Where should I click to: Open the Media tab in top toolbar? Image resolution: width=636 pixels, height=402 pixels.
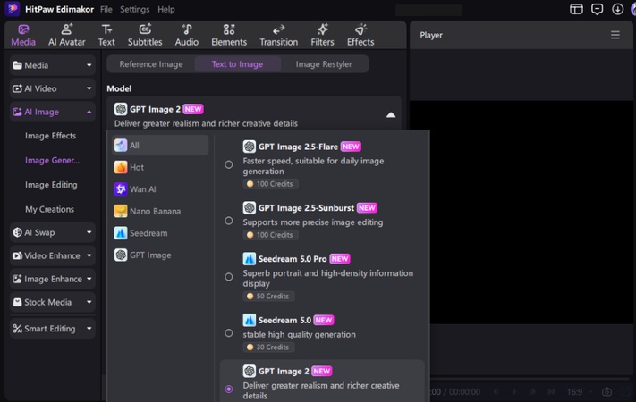[23, 35]
